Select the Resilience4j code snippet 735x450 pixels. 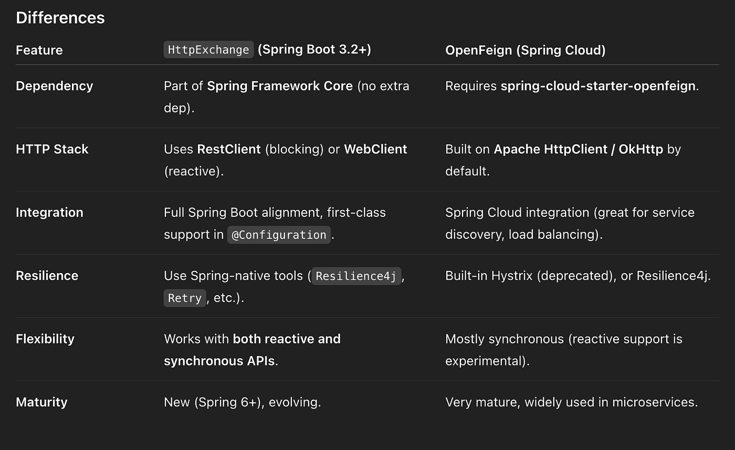pyautogui.click(x=356, y=276)
